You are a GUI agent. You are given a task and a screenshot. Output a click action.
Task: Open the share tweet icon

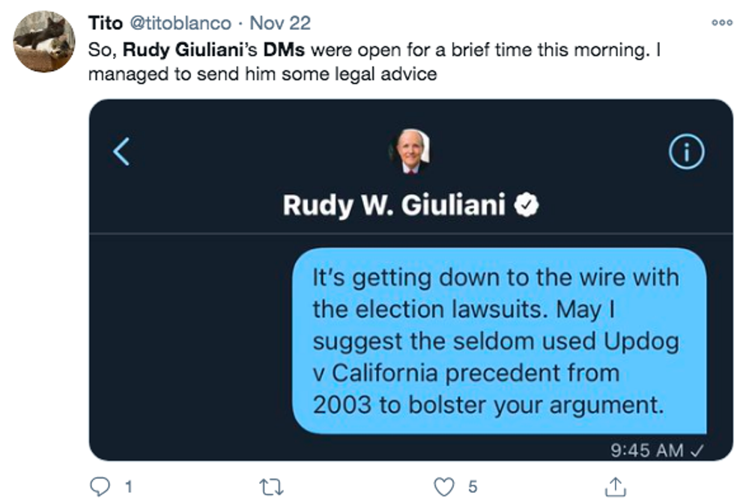[x=615, y=487]
